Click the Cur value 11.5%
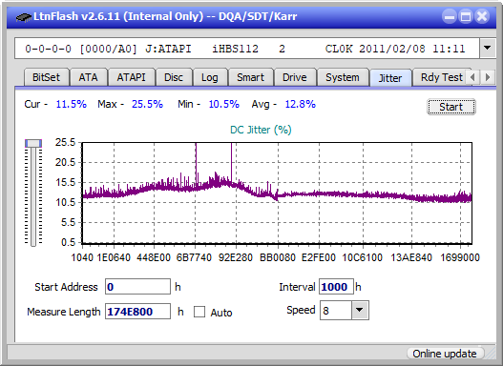The height and width of the screenshot is (366, 503). [x=72, y=104]
